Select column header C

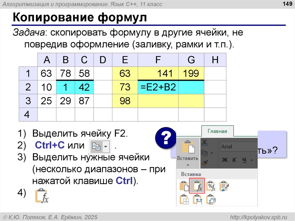pyautogui.click(x=84, y=60)
